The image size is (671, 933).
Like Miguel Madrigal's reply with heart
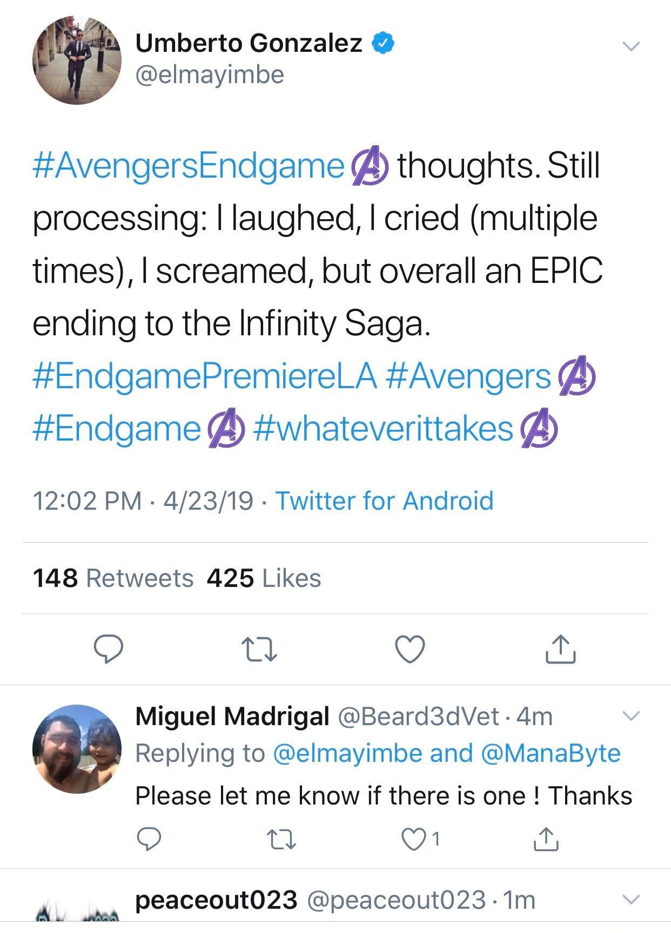(414, 839)
